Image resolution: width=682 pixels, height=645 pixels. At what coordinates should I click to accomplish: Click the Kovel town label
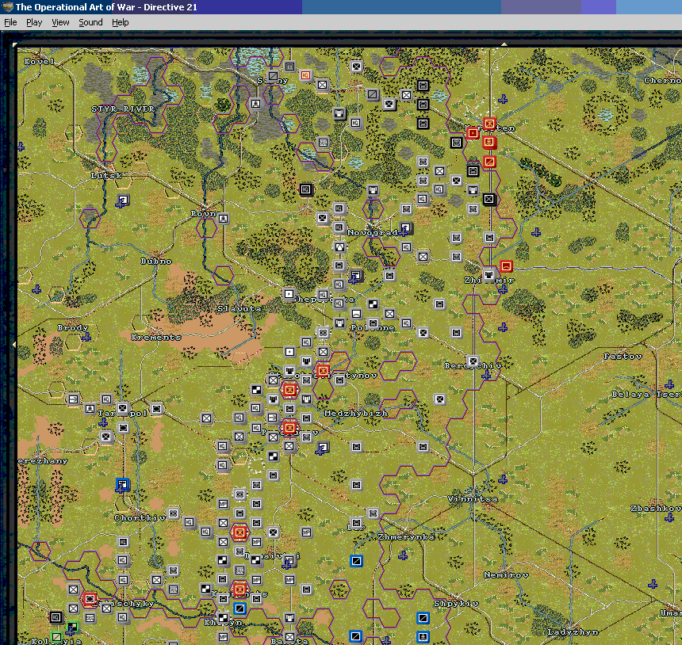(x=39, y=61)
